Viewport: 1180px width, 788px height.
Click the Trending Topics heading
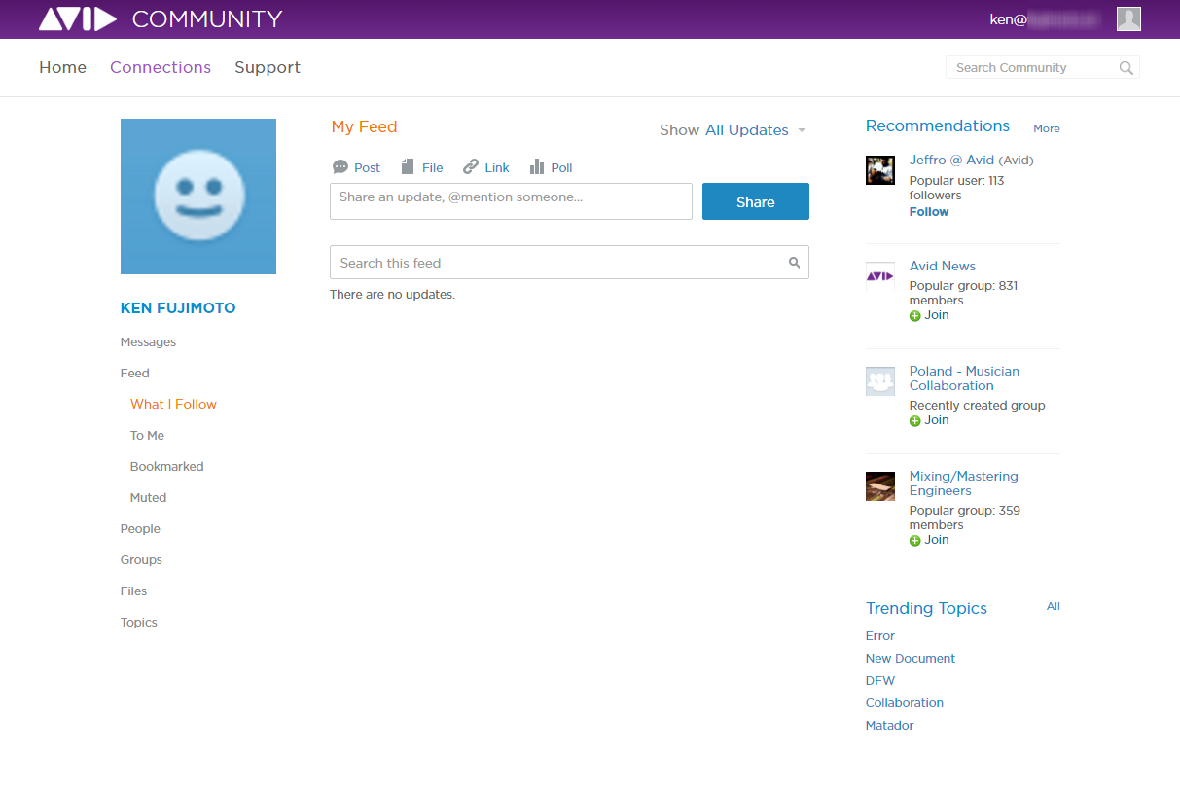[x=926, y=608]
